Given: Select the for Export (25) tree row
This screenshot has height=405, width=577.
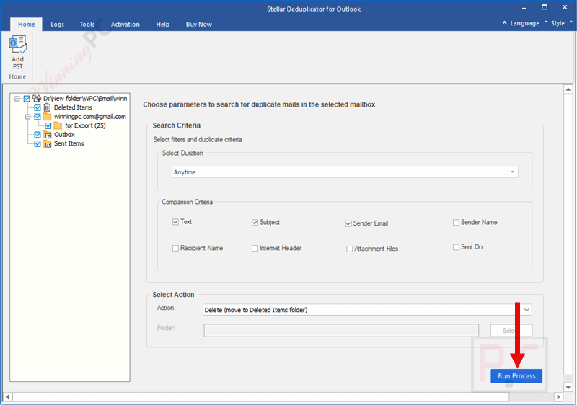Looking at the screenshot, I should tap(85, 125).
